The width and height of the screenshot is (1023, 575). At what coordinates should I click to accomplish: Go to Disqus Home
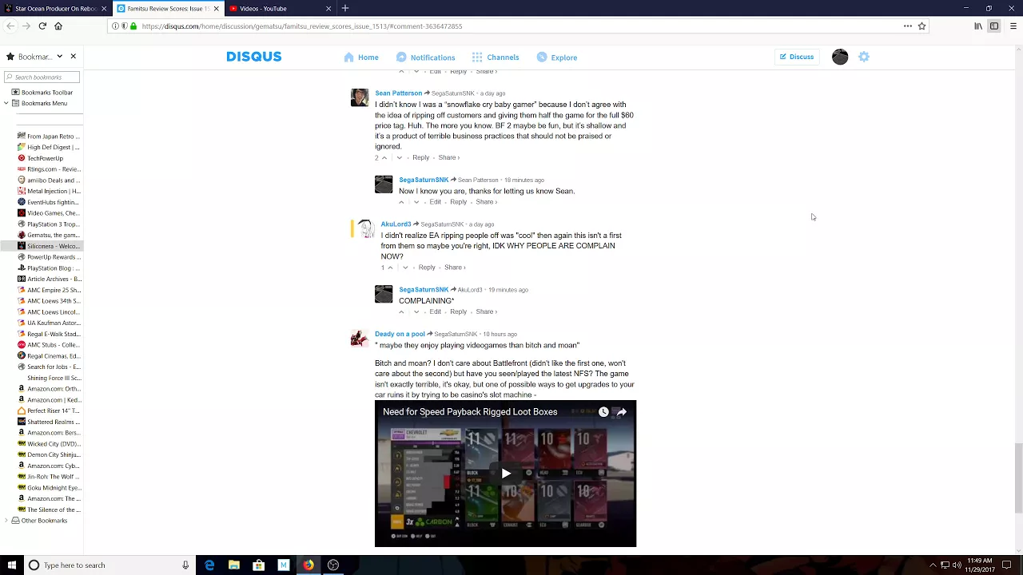(x=361, y=57)
